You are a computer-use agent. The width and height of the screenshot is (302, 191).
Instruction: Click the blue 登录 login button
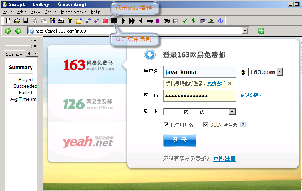coord(179,140)
